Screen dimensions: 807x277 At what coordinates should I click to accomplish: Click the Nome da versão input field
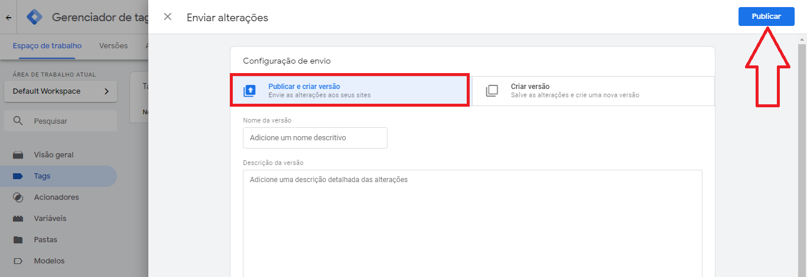click(x=315, y=138)
